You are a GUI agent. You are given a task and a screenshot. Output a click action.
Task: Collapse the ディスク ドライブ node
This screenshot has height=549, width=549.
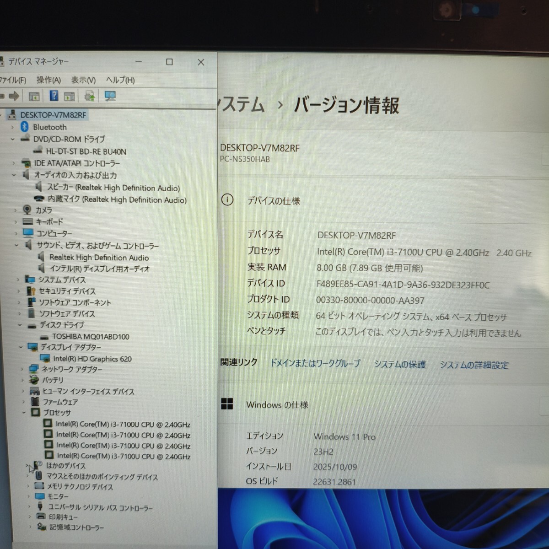point(20,325)
